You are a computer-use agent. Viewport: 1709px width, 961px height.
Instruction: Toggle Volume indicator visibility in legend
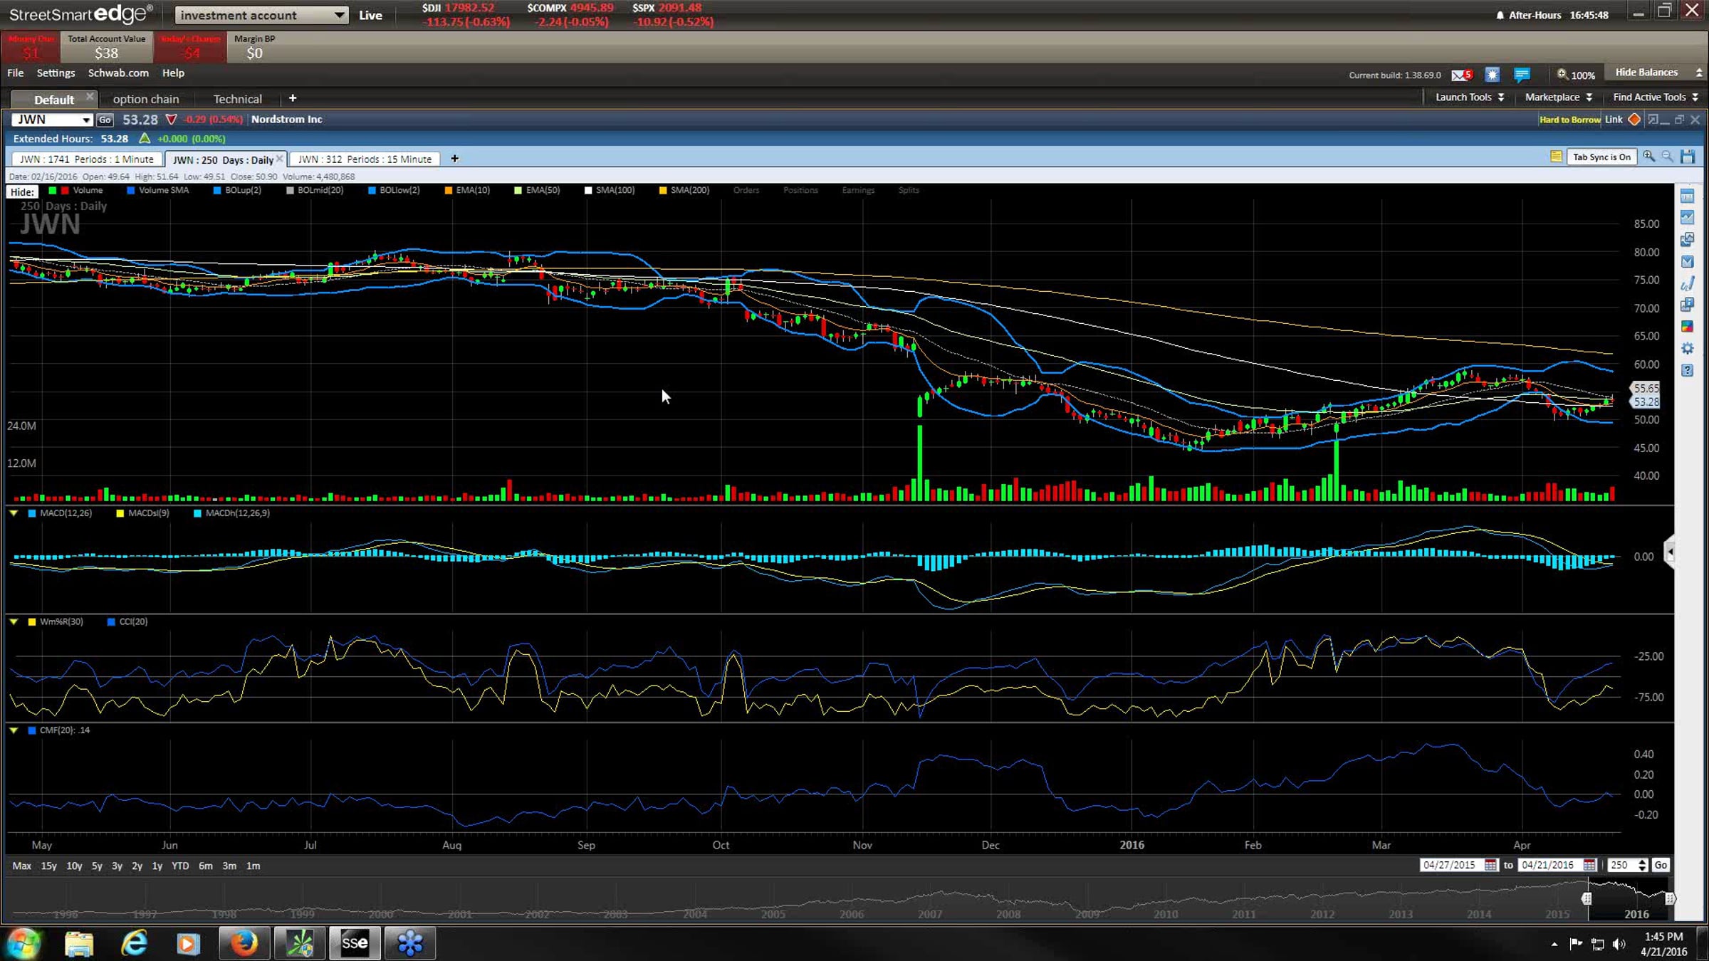click(87, 190)
